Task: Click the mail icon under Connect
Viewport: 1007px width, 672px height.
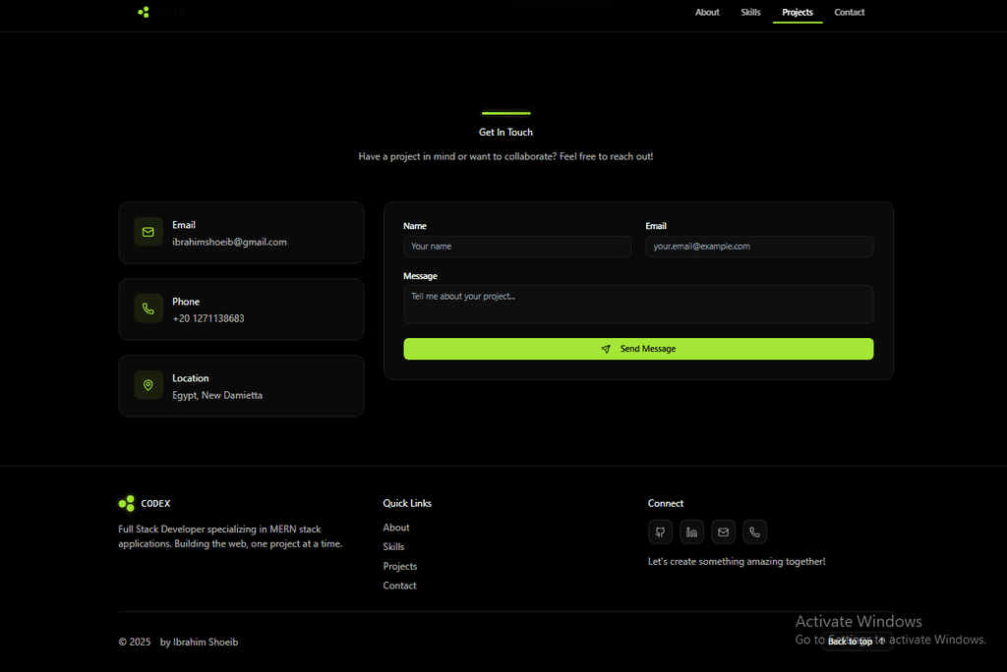Action: [x=723, y=532]
